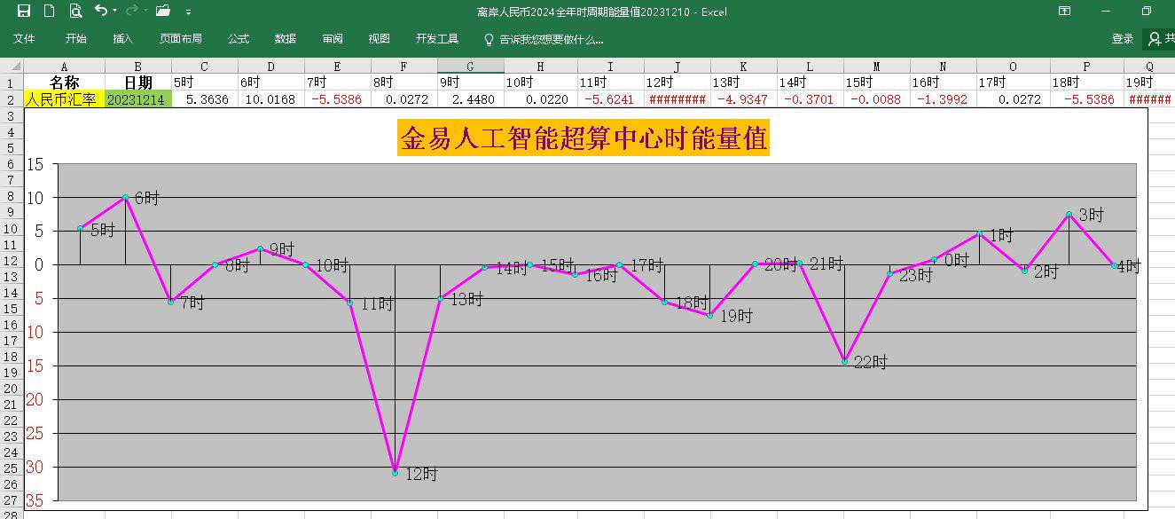This screenshot has height=519, width=1175.
Task: Select row 2 header
Action: pyautogui.click(x=11, y=99)
